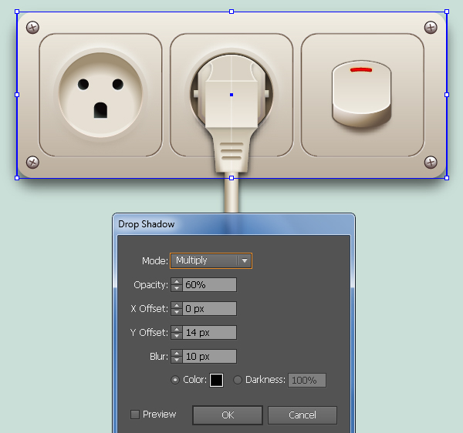463x433 pixels.
Task: Increase Blur with the up stepper arrow
Action: [177, 354]
